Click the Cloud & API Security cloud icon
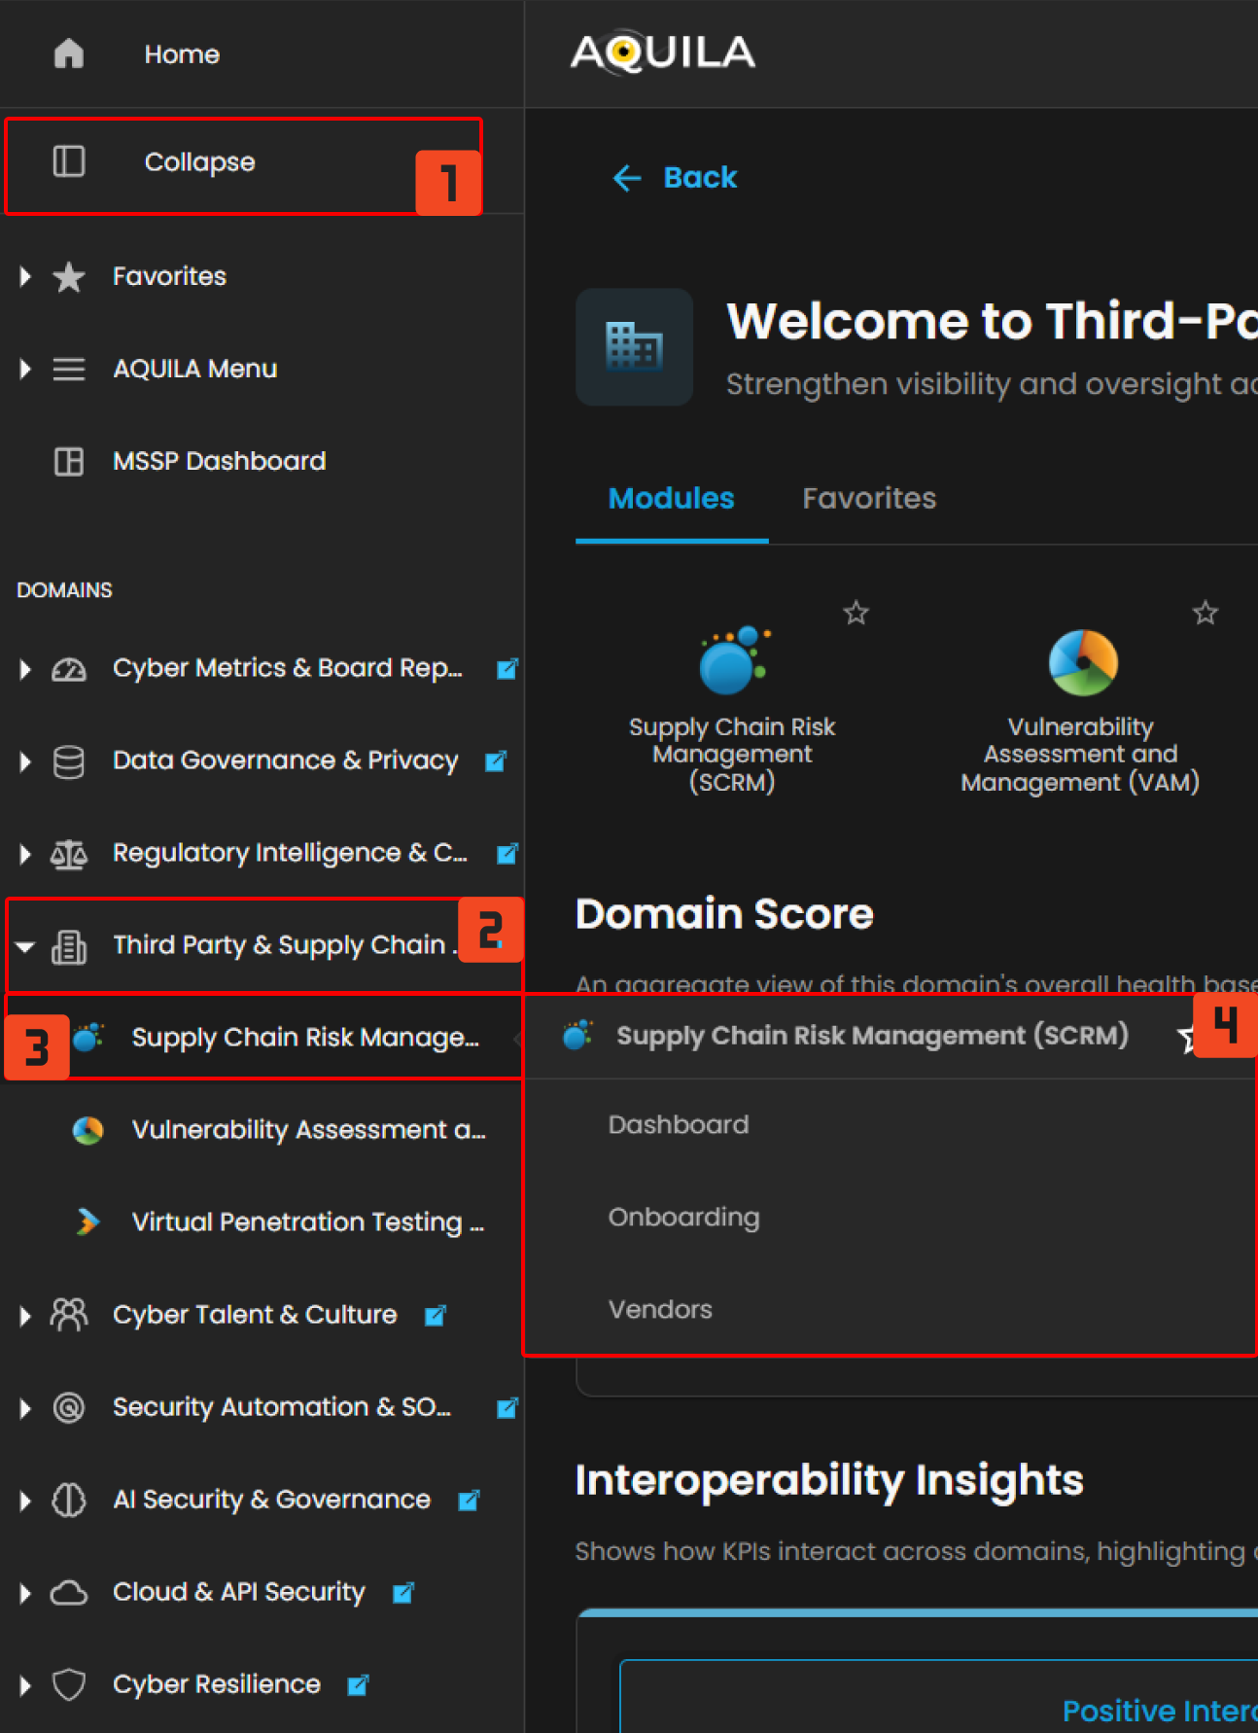 coord(68,1593)
